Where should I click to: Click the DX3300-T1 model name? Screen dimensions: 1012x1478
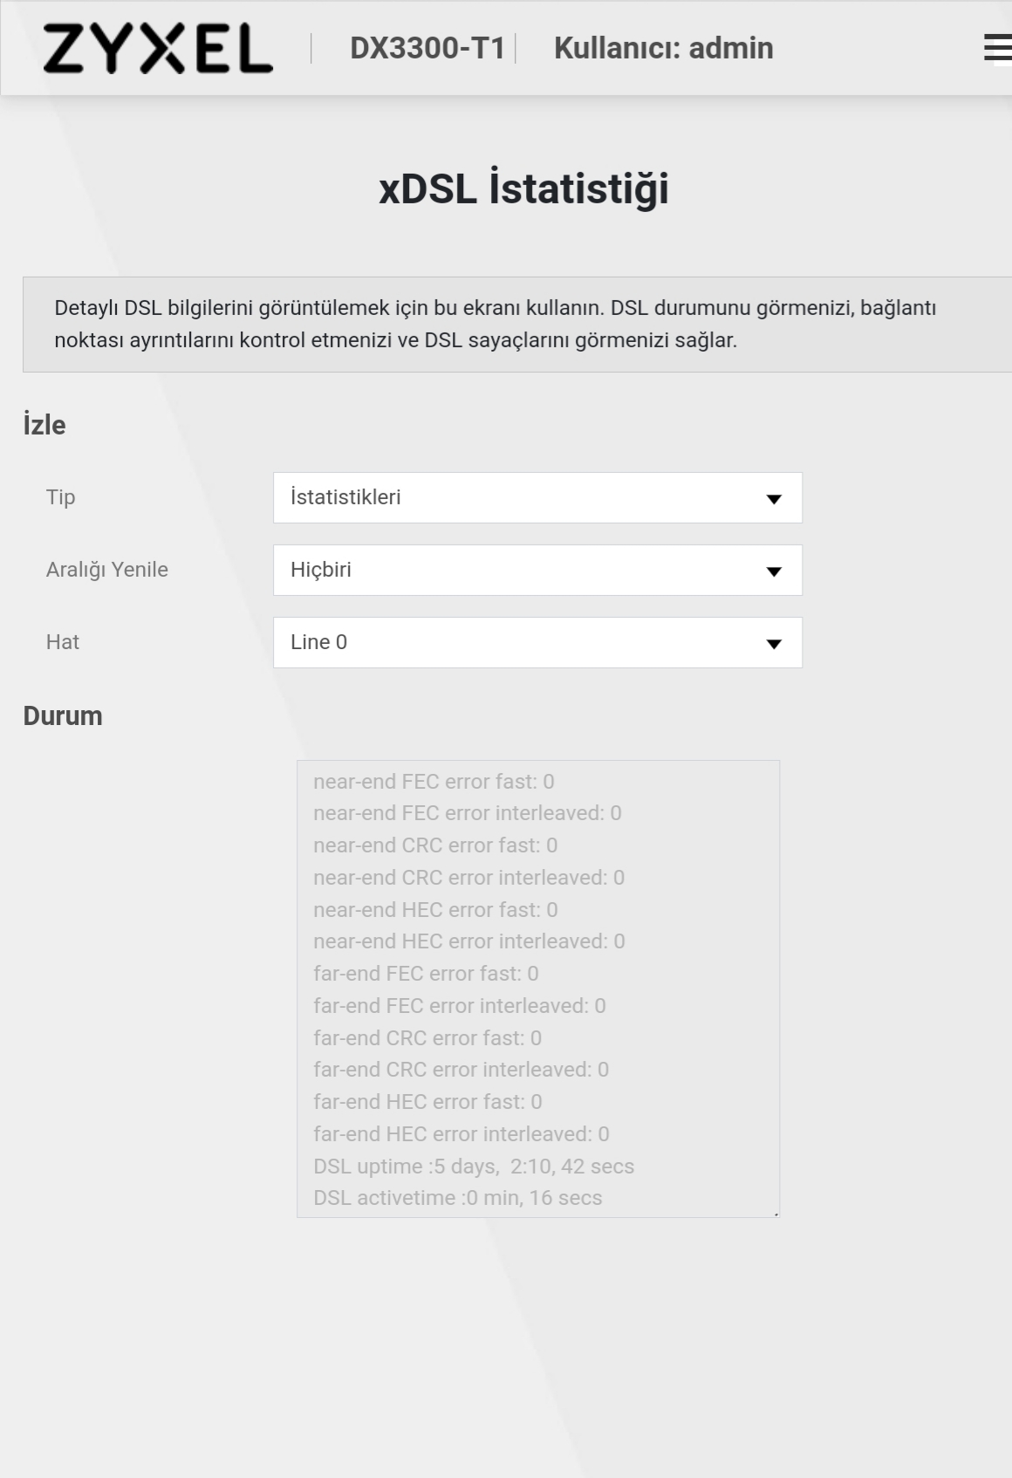(427, 48)
